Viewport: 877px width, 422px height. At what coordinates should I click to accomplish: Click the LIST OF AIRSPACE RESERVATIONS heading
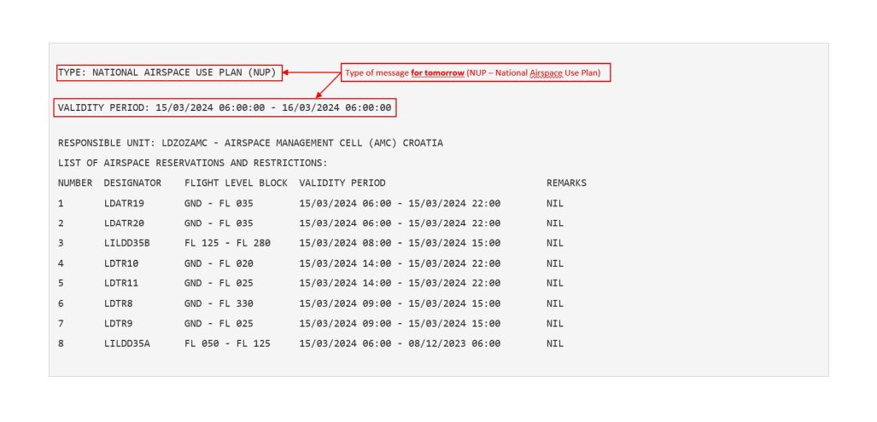click(x=192, y=163)
